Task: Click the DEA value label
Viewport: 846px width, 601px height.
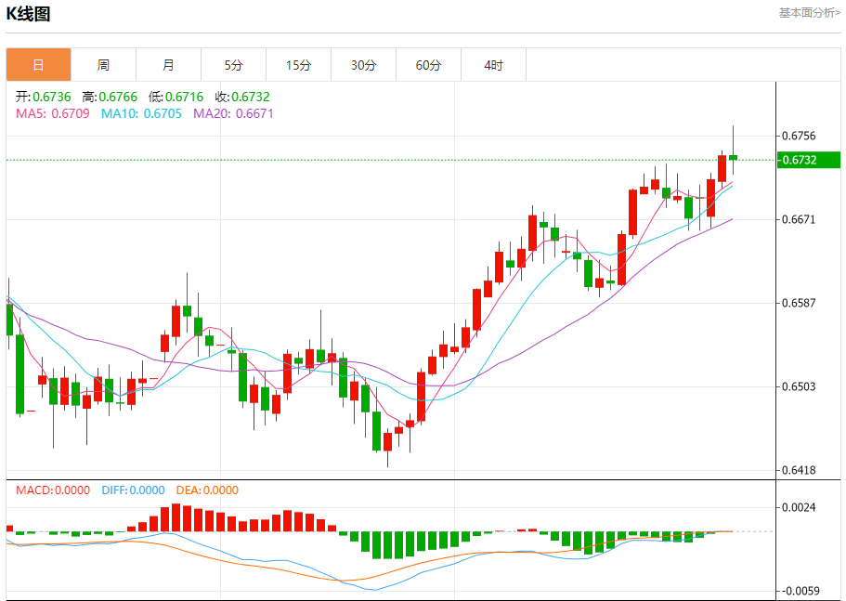Action: 208,490
